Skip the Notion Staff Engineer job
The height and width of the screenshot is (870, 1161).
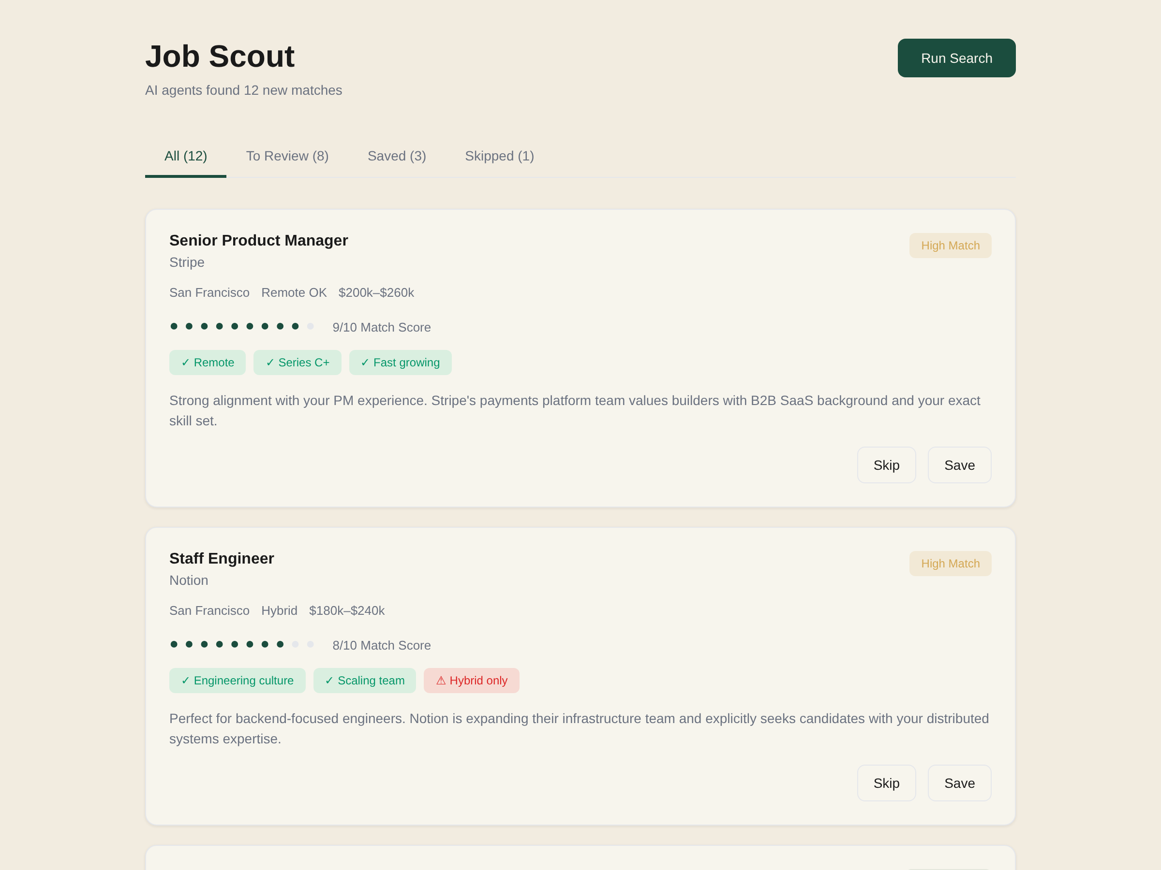886,783
